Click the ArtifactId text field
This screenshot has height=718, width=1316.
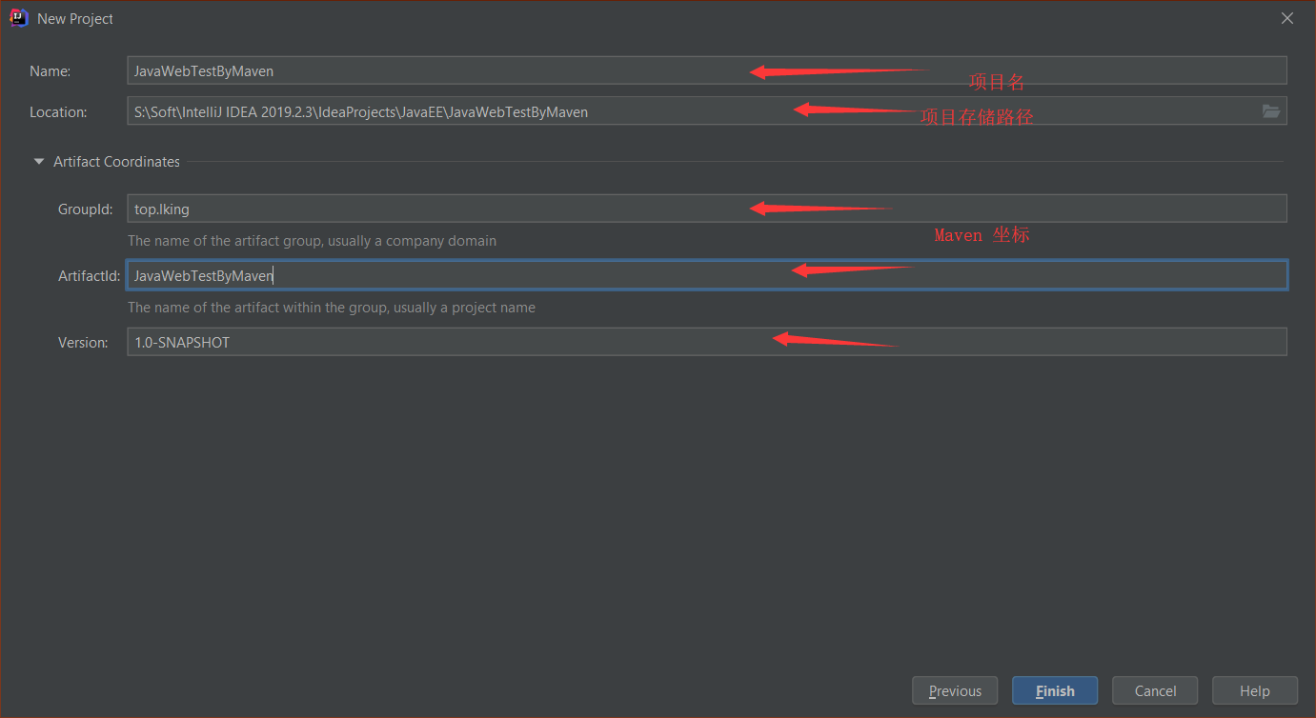click(707, 275)
